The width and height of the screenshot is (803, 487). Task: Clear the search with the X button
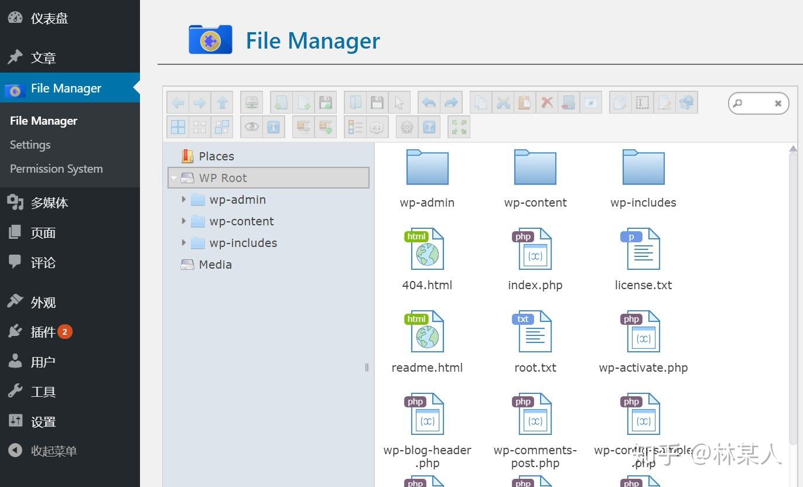coord(778,104)
